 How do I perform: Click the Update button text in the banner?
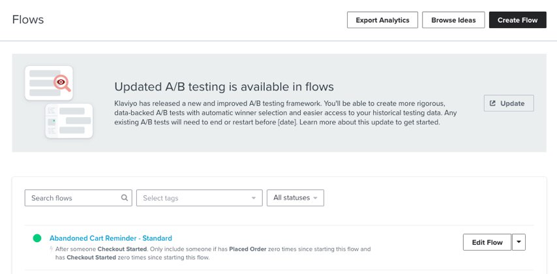(x=513, y=103)
